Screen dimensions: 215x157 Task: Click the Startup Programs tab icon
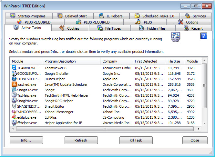point(13,16)
